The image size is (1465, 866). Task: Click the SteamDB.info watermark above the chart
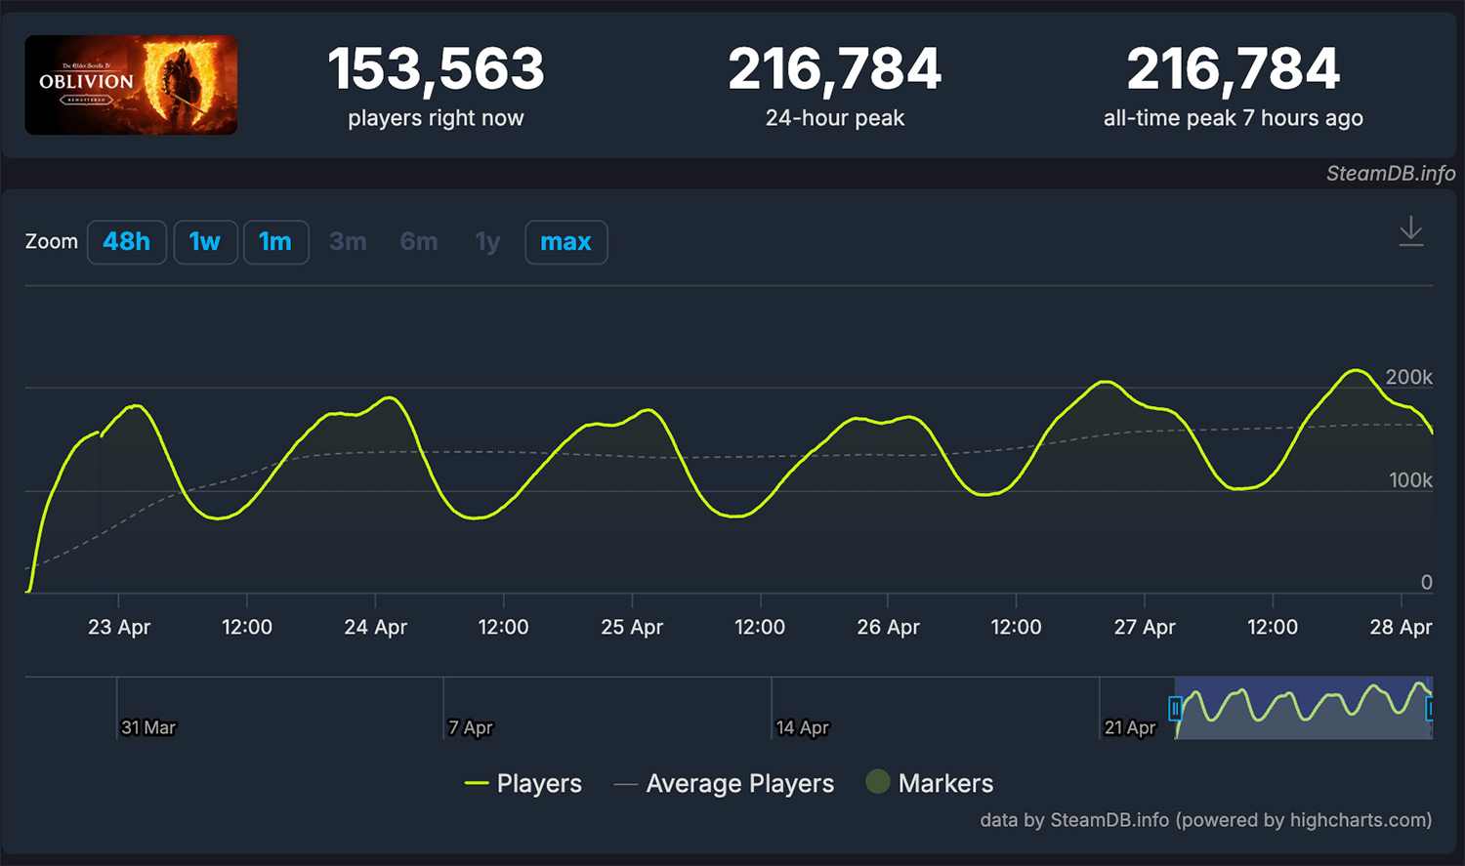(x=1390, y=174)
